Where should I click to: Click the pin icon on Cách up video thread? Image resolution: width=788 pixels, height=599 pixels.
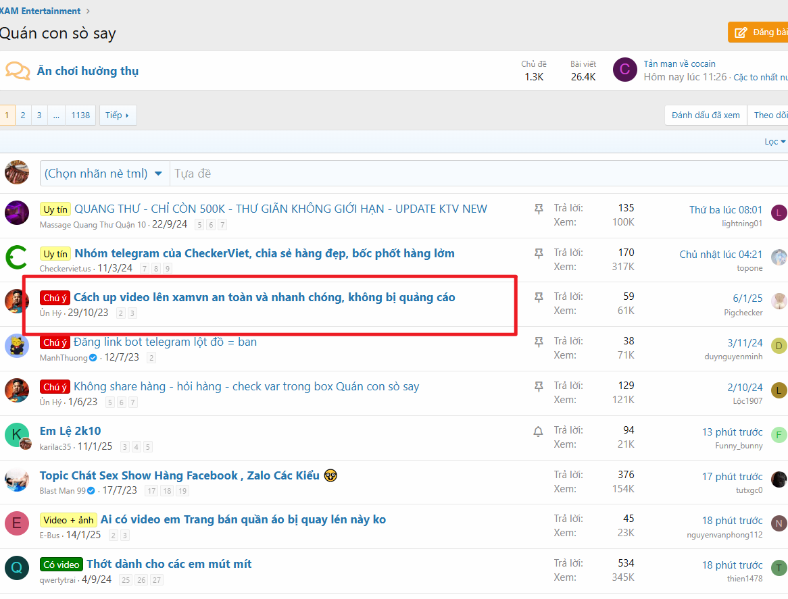click(539, 298)
